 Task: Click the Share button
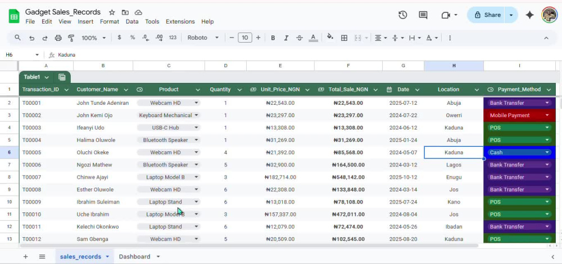point(487,15)
